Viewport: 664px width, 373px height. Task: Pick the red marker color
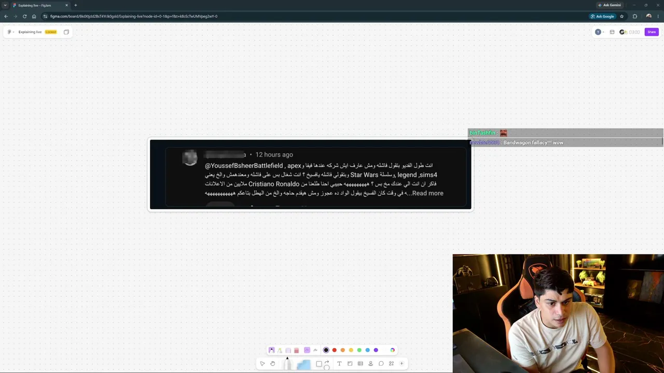pyautogui.click(x=334, y=350)
